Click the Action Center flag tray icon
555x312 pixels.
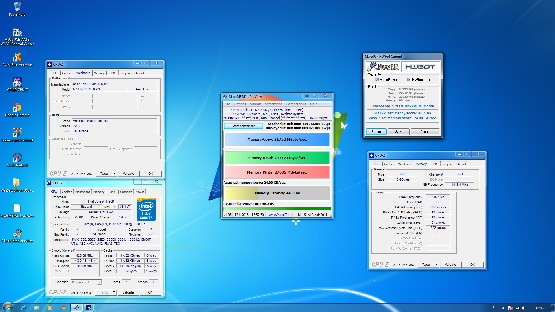510,308
